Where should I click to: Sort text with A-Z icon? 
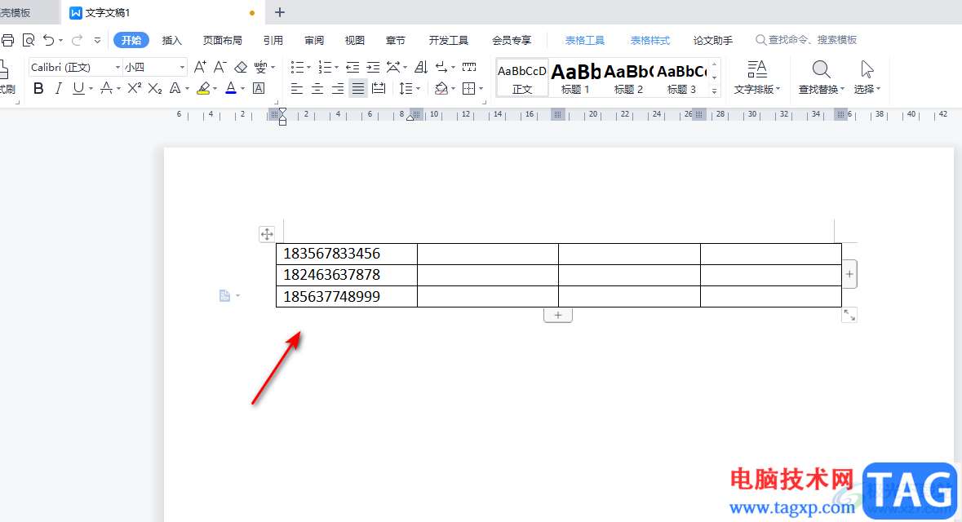(421, 67)
